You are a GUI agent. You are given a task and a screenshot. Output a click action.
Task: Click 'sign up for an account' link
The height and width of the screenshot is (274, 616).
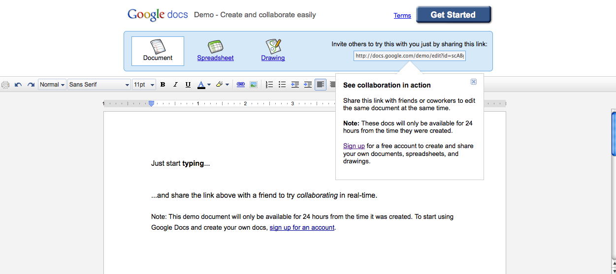click(302, 228)
